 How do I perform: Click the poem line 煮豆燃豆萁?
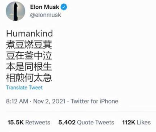29,44
